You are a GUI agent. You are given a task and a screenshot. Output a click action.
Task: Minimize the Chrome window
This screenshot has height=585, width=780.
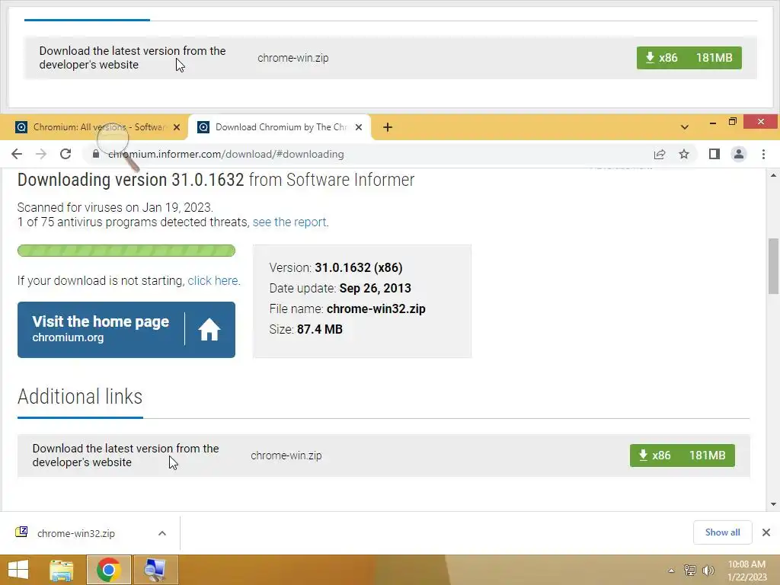713,123
